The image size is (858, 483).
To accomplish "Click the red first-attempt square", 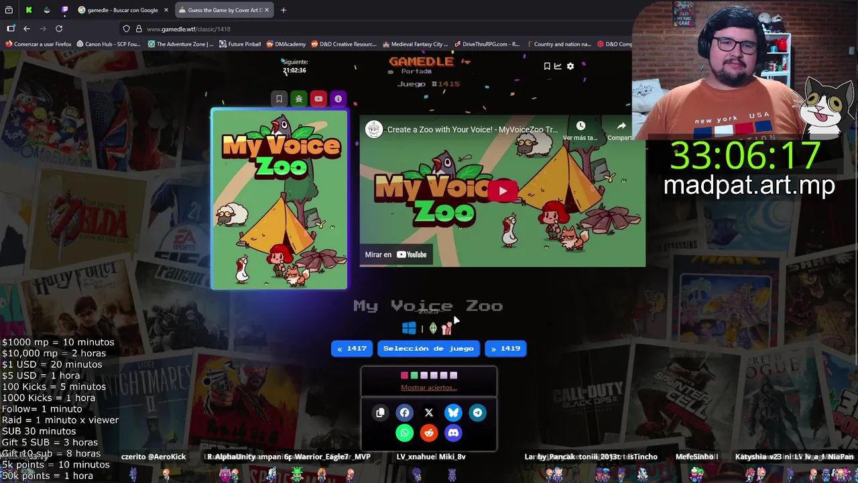I will [404, 376].
